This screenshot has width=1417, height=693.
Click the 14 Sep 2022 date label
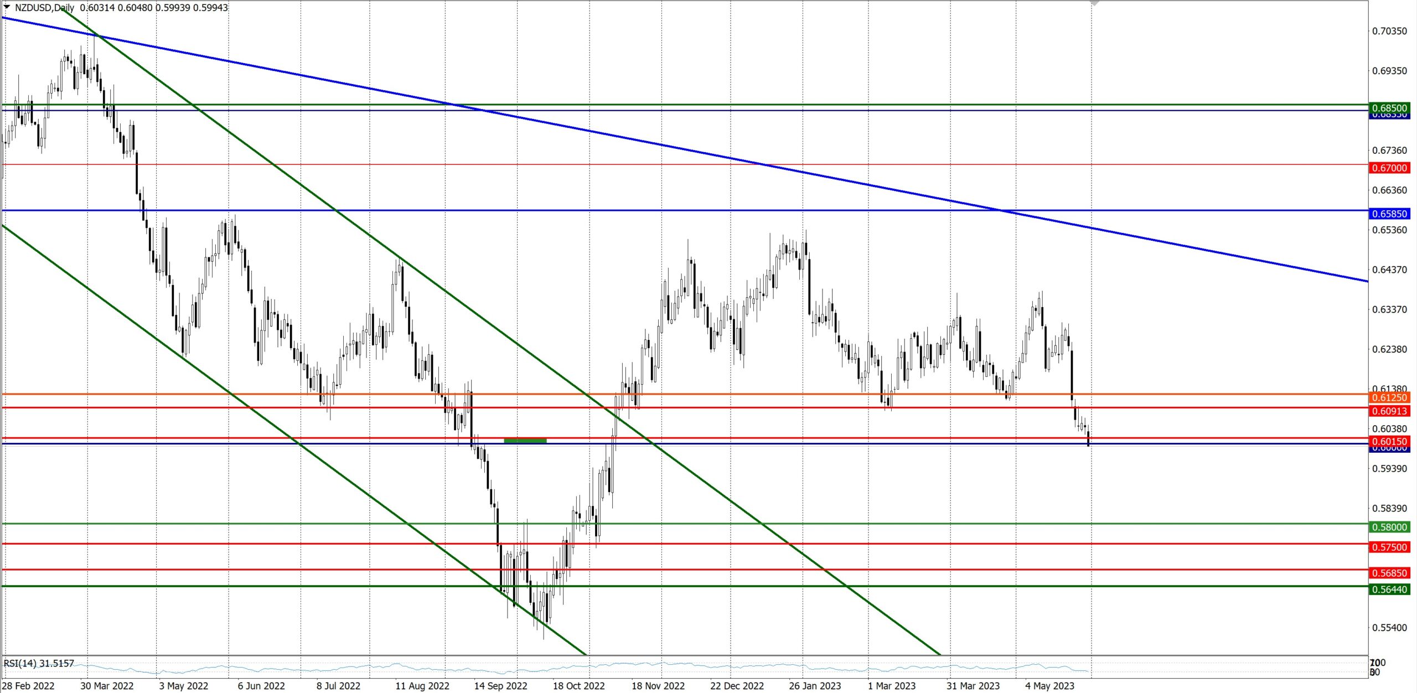coord(500,686)
